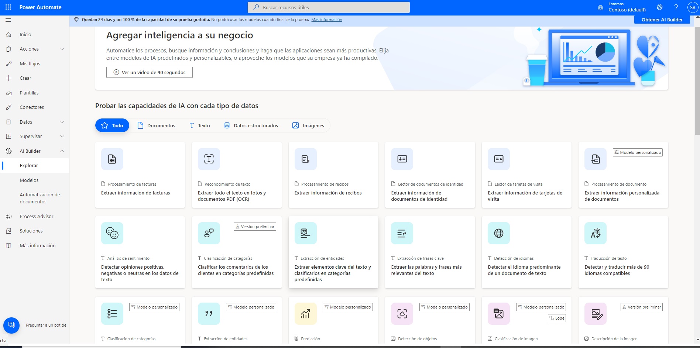Viewport: 700px width, 348px height.
Task: Select the Imágenes filter tab
Action: (x=308, y=125)
